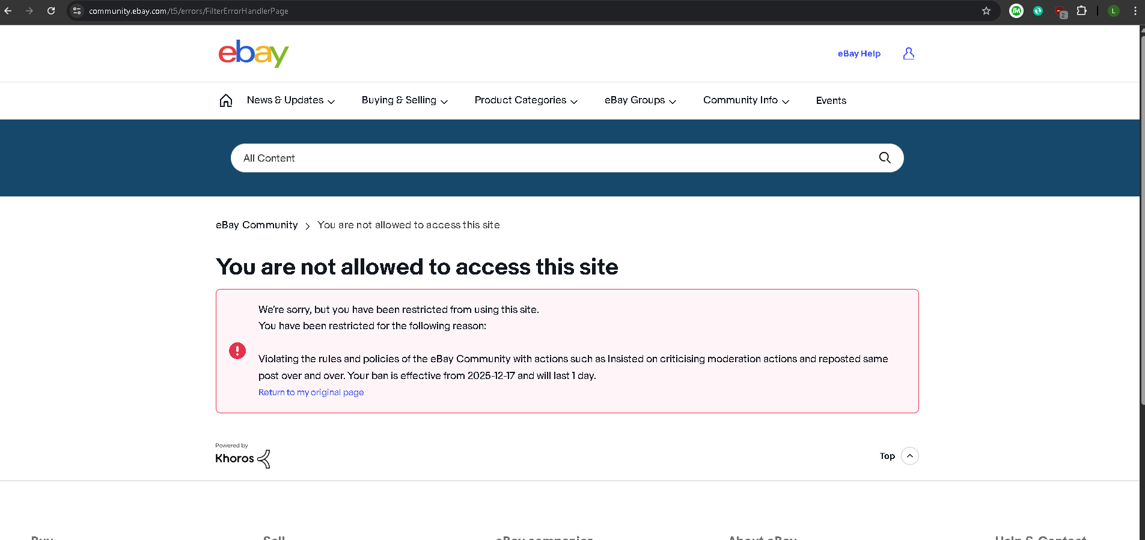View site information icon in address bar
The image size is (1145, 540).
pyautogui.click(x=77, y=11)
